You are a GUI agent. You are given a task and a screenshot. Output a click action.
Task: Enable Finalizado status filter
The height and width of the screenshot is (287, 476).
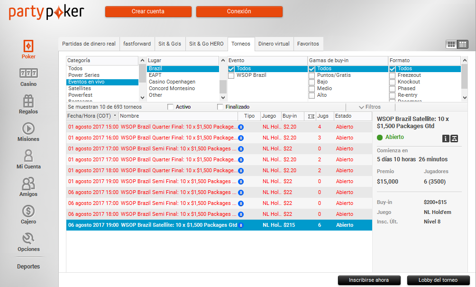220,107
